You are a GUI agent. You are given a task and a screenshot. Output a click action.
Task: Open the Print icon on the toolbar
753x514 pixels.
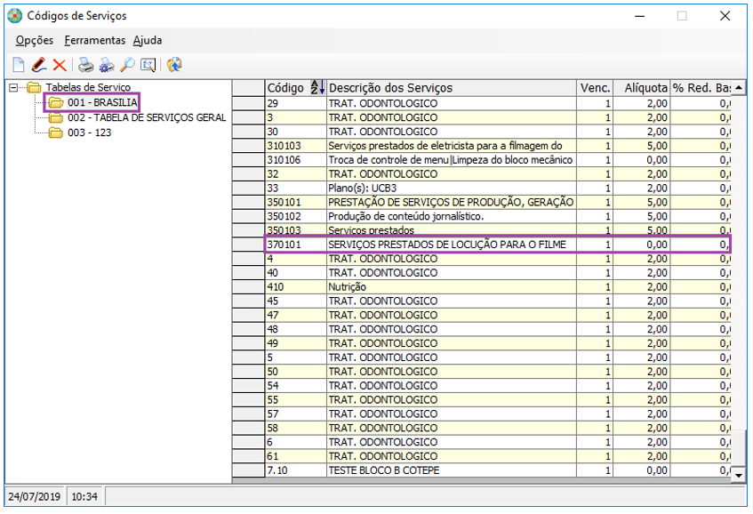click(x=85, y=62)
